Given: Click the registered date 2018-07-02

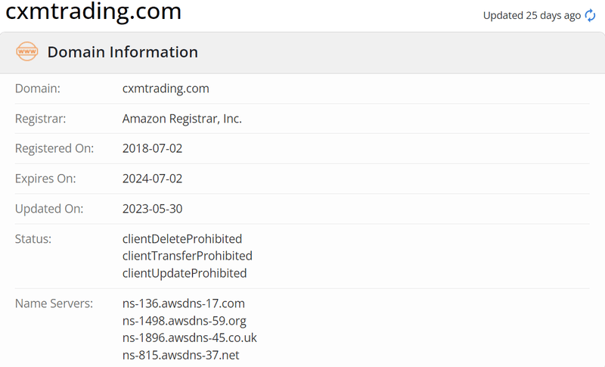Looking at the screenshot, I should tap(153, 148).
